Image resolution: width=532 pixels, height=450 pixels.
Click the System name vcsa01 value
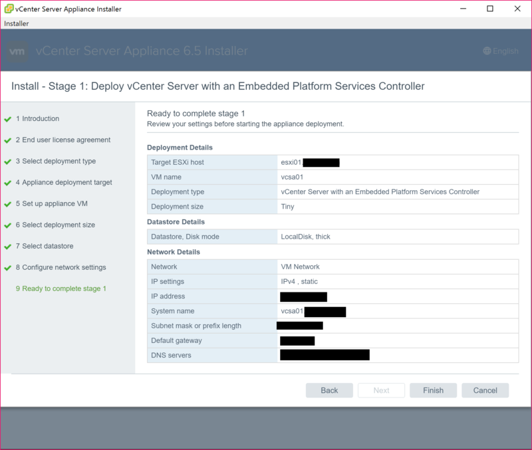coord(292,311)
